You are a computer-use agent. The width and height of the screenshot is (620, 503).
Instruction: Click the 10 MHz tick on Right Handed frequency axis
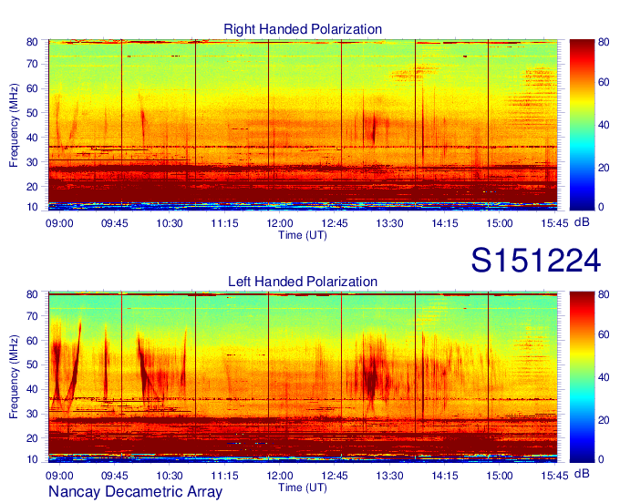pyautogui.click(x=32, y=207)
